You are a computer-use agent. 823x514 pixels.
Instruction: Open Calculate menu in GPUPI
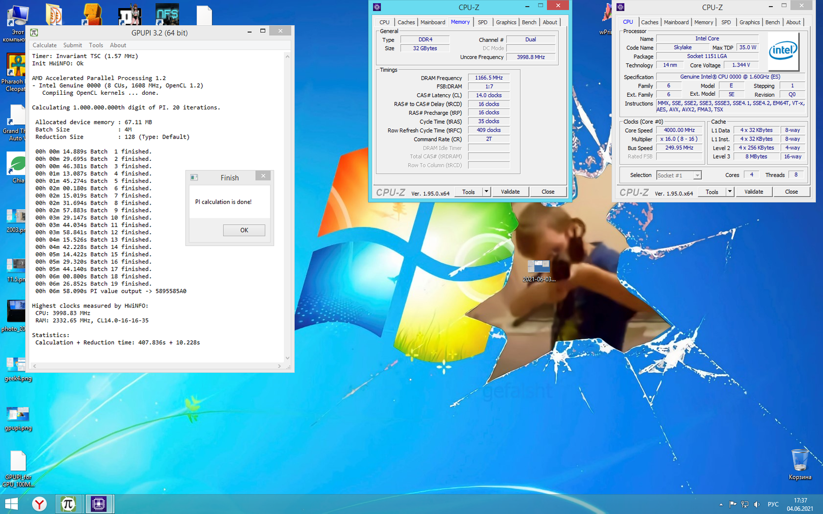click(44, 45)
